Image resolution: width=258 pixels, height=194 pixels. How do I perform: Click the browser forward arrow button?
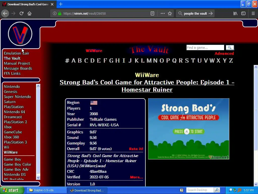click(13, 13)
